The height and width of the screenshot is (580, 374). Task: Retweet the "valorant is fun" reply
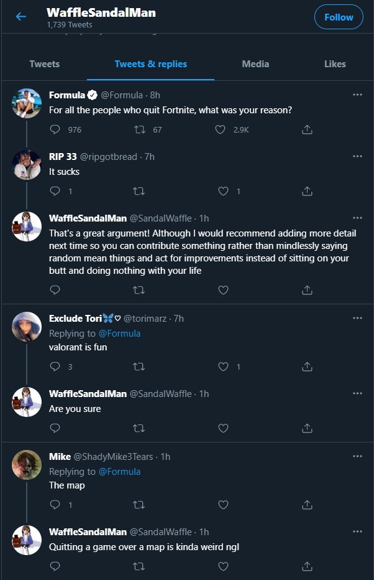[x=140, y=367]
